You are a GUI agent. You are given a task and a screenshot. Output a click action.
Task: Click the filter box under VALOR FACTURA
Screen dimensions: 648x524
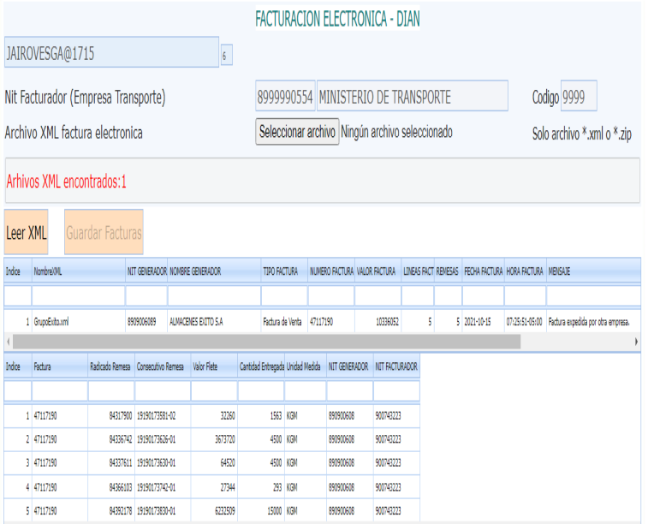(378, 296)
